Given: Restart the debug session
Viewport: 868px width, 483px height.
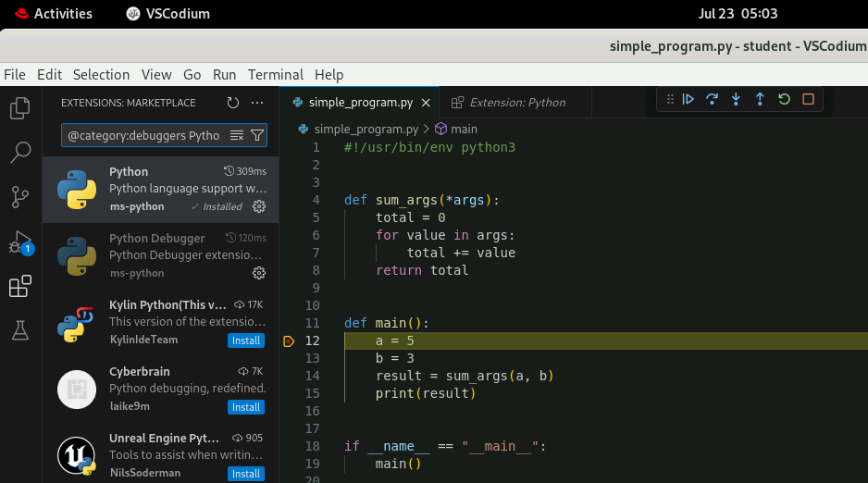Looking at the screenshot, I should 784,99.
